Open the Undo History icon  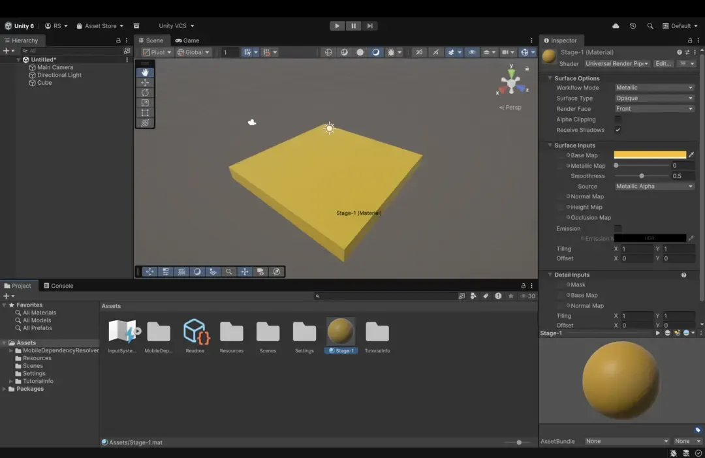633,26
